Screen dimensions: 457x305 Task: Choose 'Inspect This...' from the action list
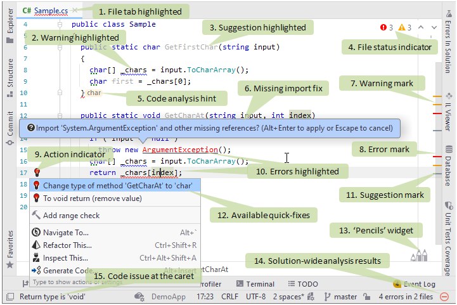click(x=115, y=258)
